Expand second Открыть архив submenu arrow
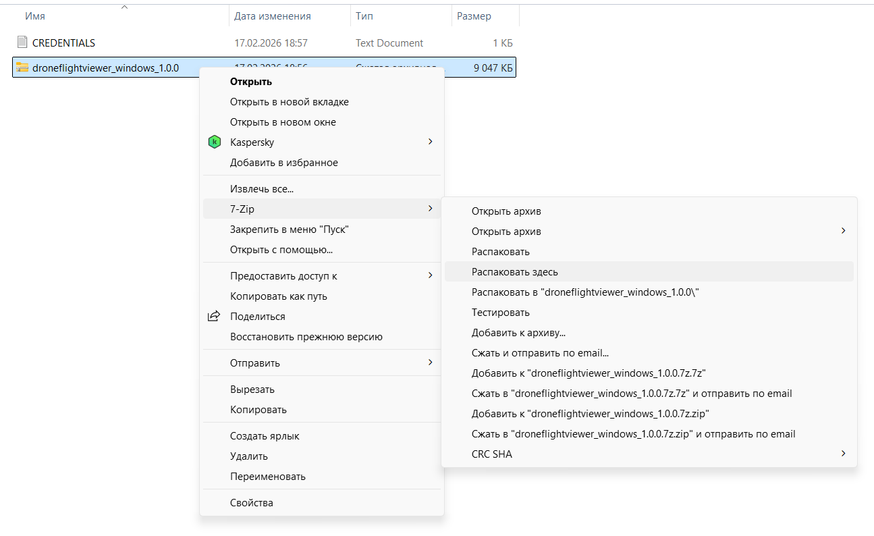This screenshot has height=536, width=874. point(843,231)
